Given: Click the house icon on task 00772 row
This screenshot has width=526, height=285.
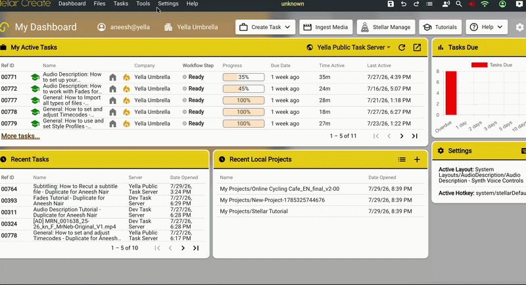Looking at the screenshot, I should coord(112,89).
